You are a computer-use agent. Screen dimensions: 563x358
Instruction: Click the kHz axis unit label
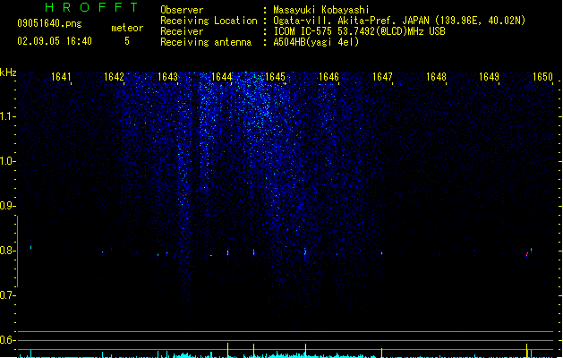coord(8,72)
